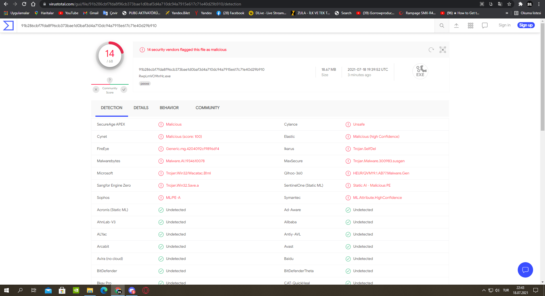Screen dimensions: 545x296
Task: Click the RwpLmVO9hrHc.exe file name
Action: [155, 76]
